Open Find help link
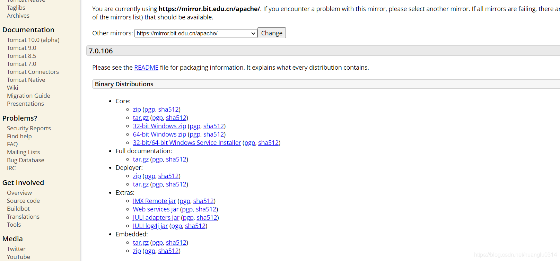The width and height of the screenshot is (560, 261). (19, 136)
